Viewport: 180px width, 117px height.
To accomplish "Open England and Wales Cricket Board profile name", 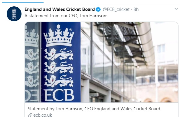I will pyautogui.click(x=60, y=9).
